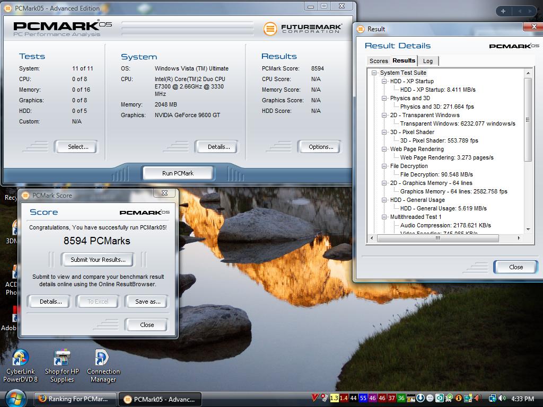
Task: Collapse the 3D - Pixel Shader node
Action: point(384,132)
